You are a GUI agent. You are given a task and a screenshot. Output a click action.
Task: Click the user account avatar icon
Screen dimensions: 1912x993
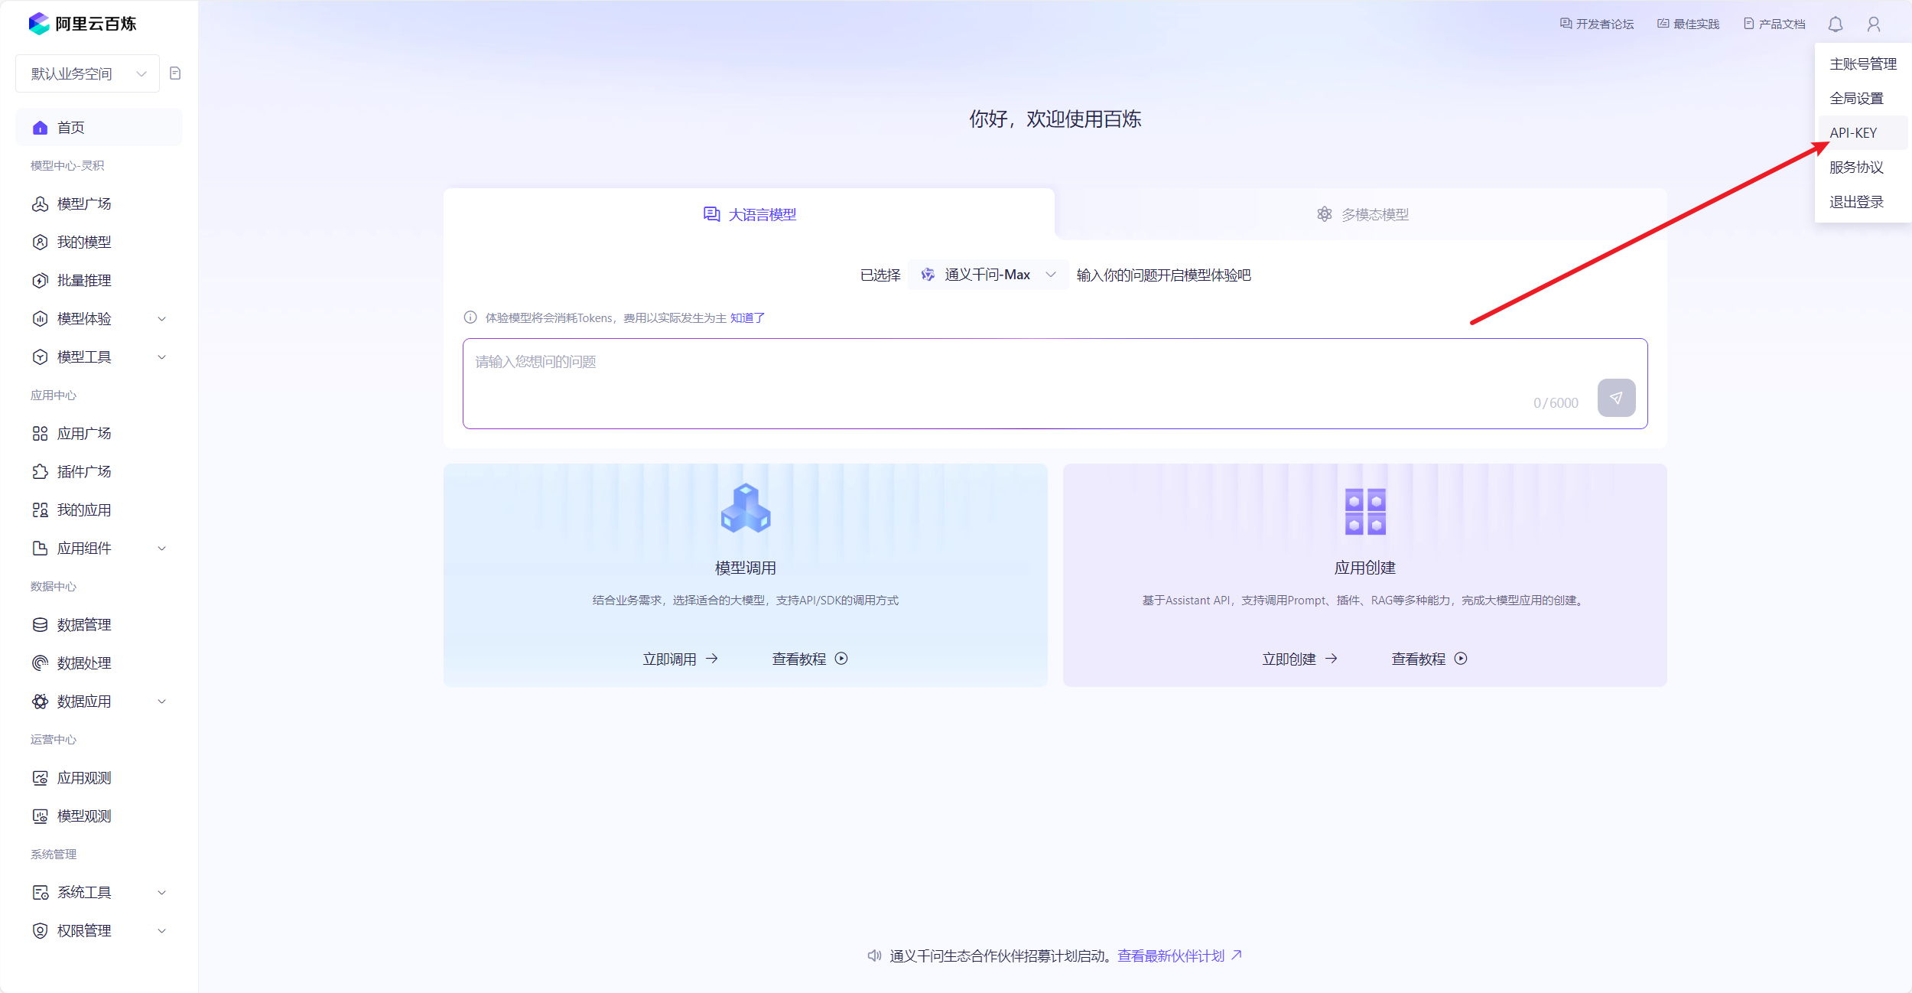(x=1874, y=24)
